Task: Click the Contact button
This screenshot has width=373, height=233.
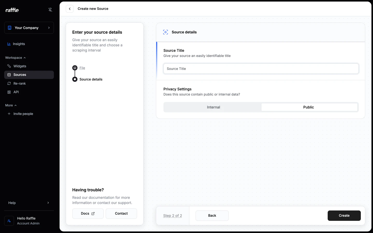Action: 121,214
